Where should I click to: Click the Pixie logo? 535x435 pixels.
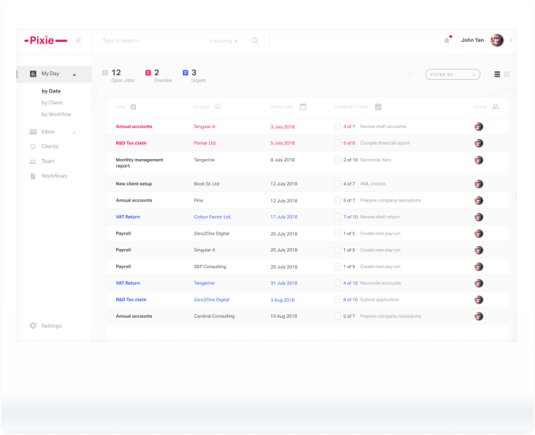click(x=46, y=40)
